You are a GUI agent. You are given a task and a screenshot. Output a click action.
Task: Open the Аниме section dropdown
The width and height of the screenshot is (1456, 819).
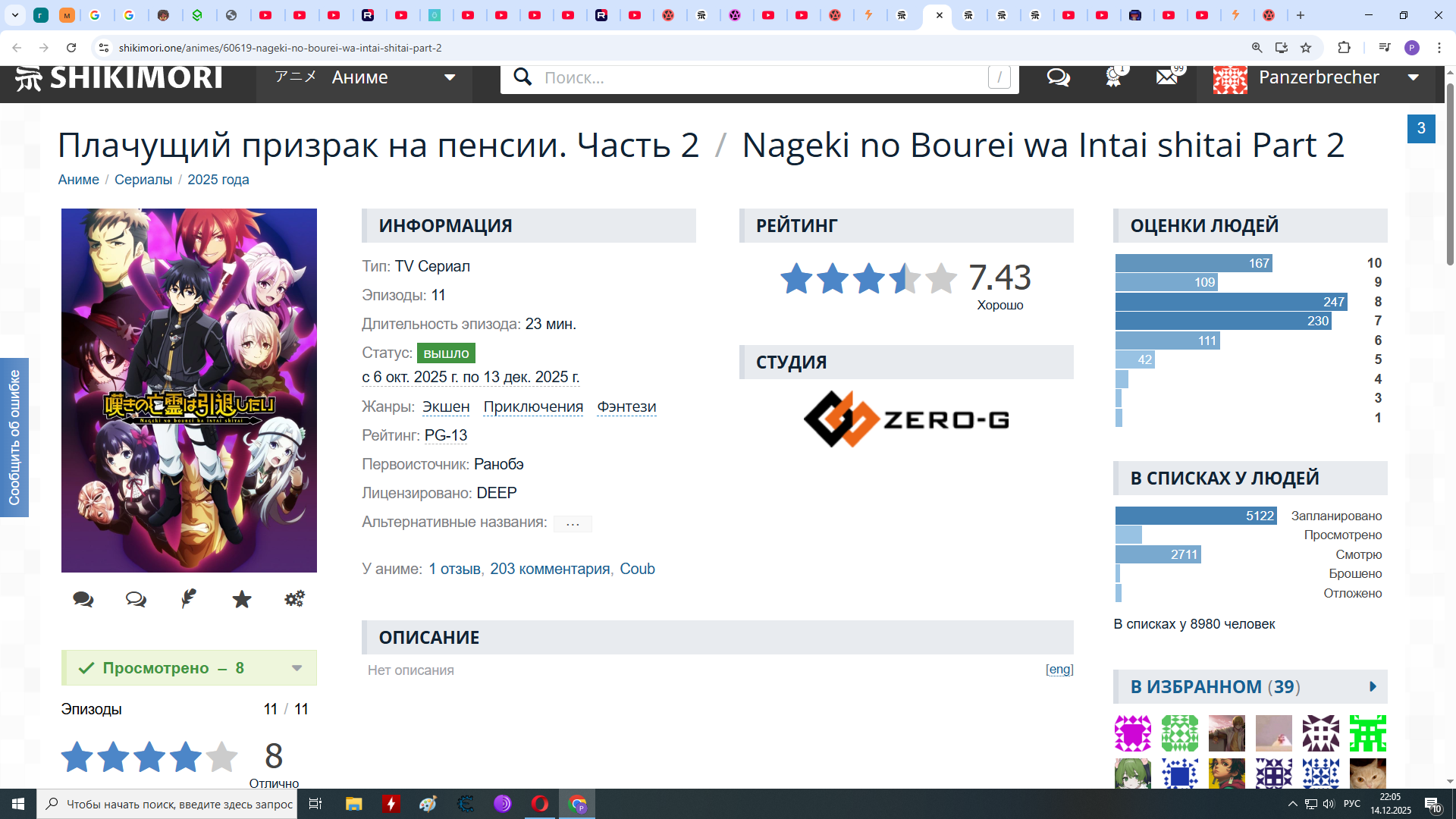(364, 77)
